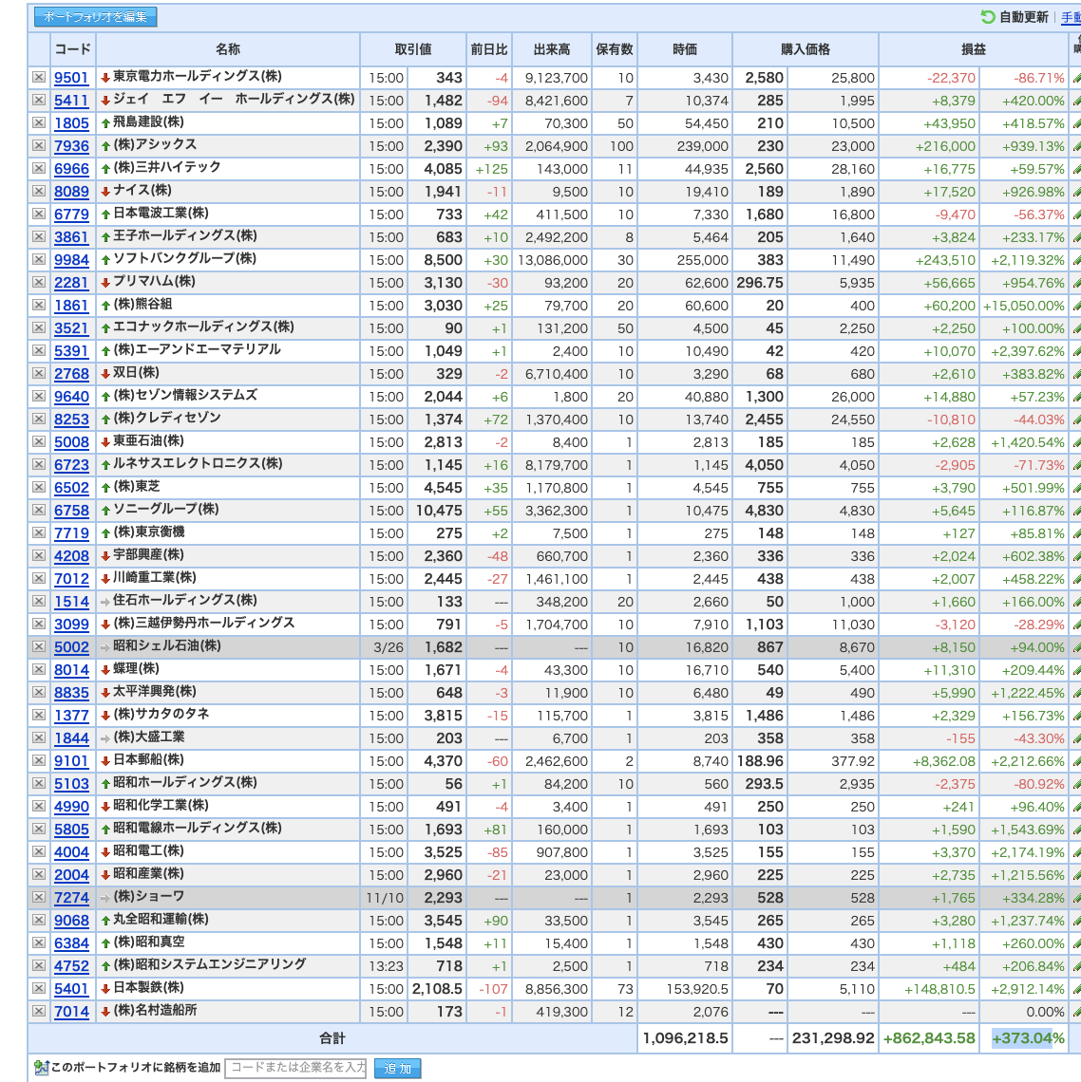Viewport: 1081px width, 1082px height.
Task: Remove row 5411 ジェイエフイー with X icon
Action: click(39, 100)
